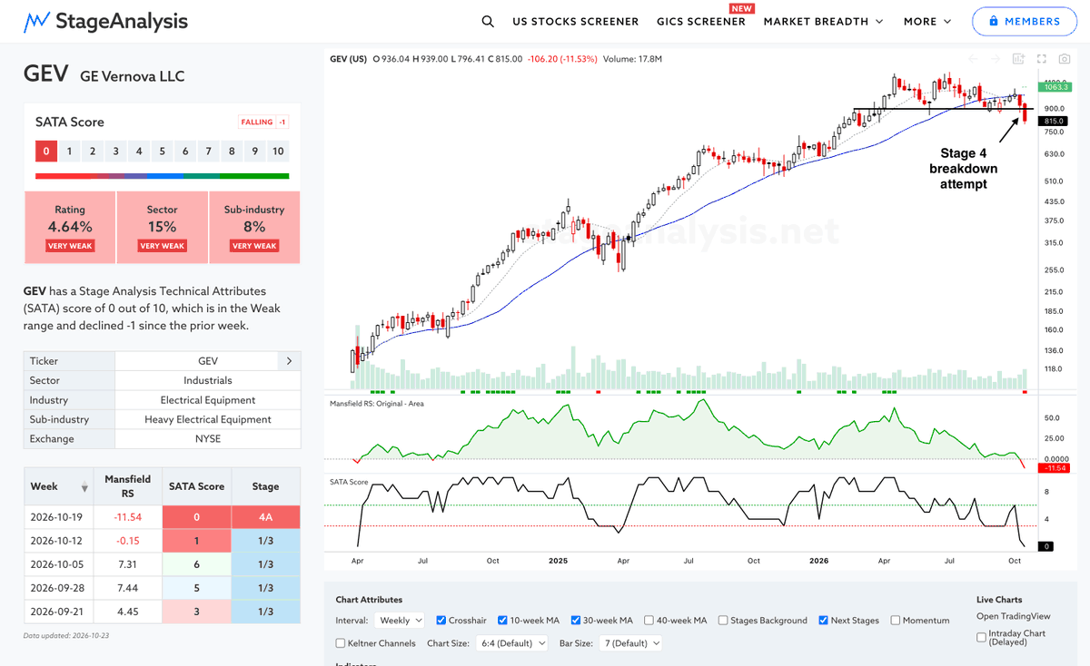Enable Keltner Channels checkbox
The width and height of the screenshot is (1090, 666).
tap(341, 643)
